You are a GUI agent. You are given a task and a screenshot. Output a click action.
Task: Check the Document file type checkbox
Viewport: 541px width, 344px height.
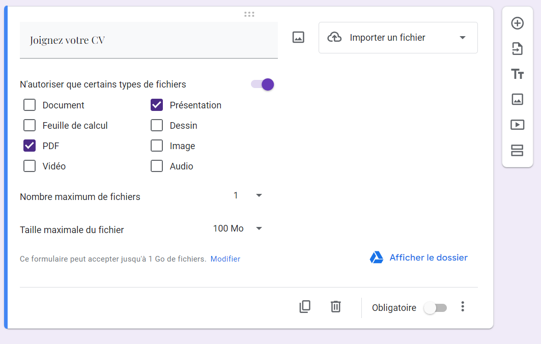[x=30, y=105]
